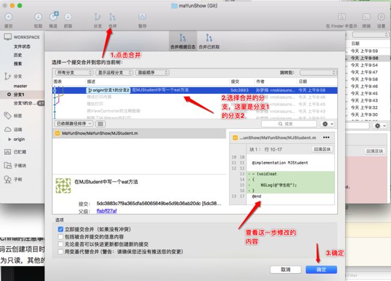Click the 搜索 search field
The image size is (391, 281).
(289, 124)
